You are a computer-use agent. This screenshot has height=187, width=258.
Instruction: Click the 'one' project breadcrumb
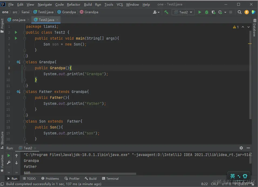pos(5,12)
